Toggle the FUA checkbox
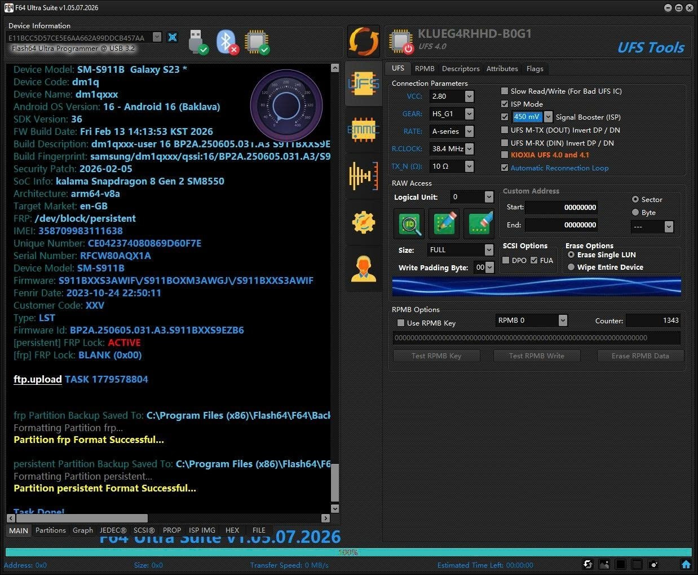This screenshot has width=698, height=575. (534, 260)
